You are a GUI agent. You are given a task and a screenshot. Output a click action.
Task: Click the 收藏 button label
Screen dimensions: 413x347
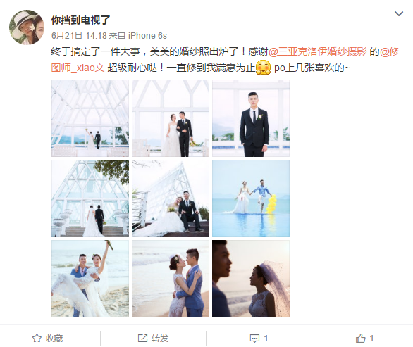[x=54, y=339]
